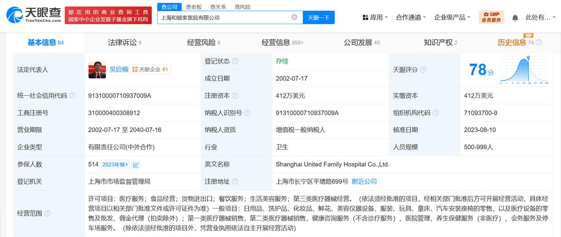Click the 存续 registration status value
Viewport: 561px width, 237px height.
click(282, 61)
